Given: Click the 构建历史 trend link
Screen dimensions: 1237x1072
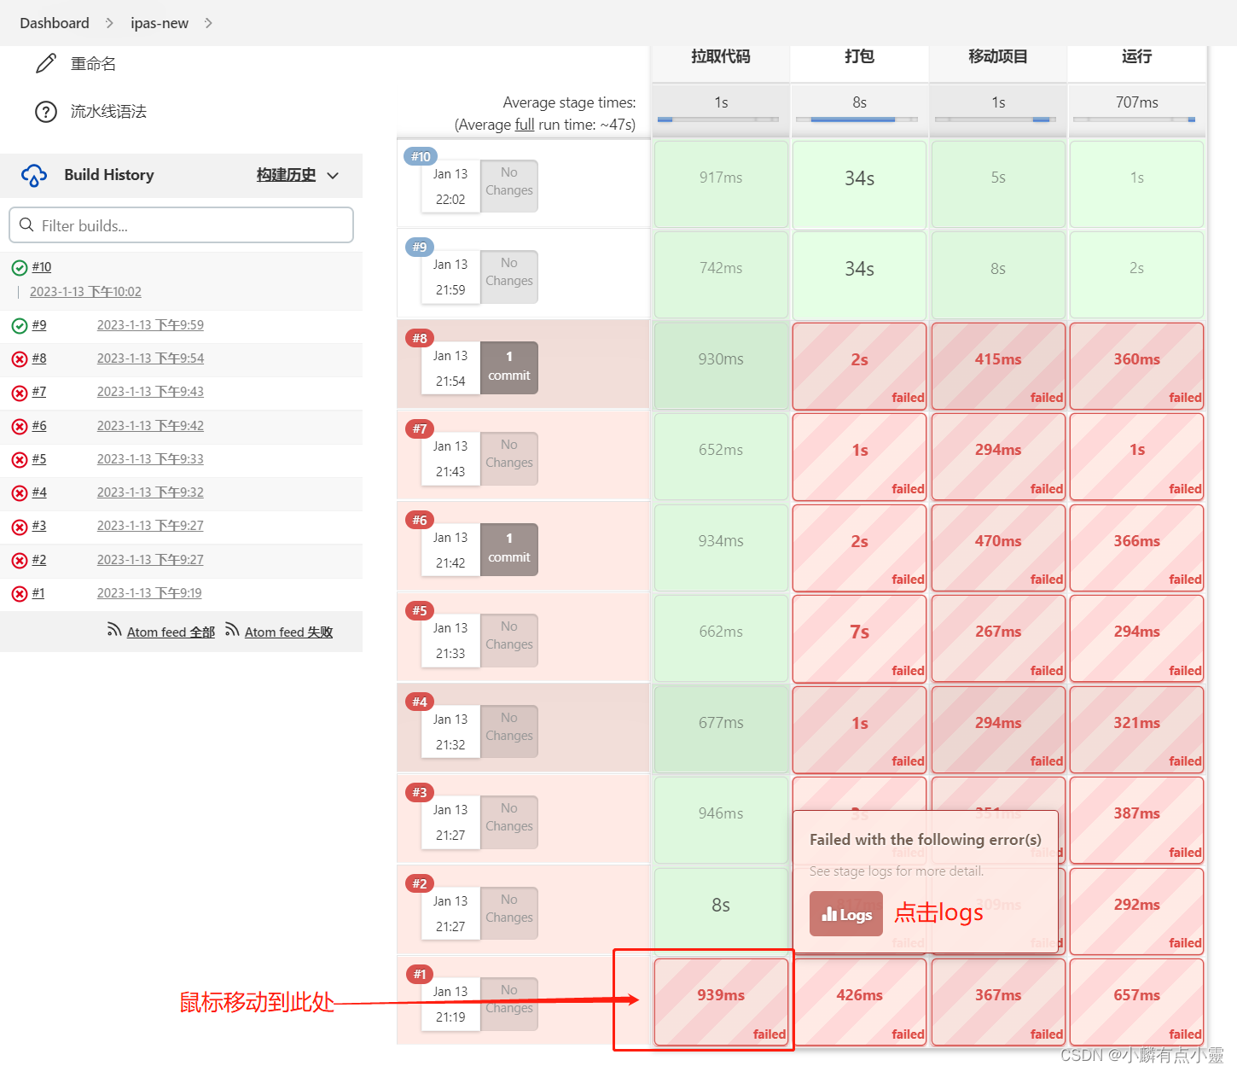Looking at the screenshot, I should [x=286, y=175].
